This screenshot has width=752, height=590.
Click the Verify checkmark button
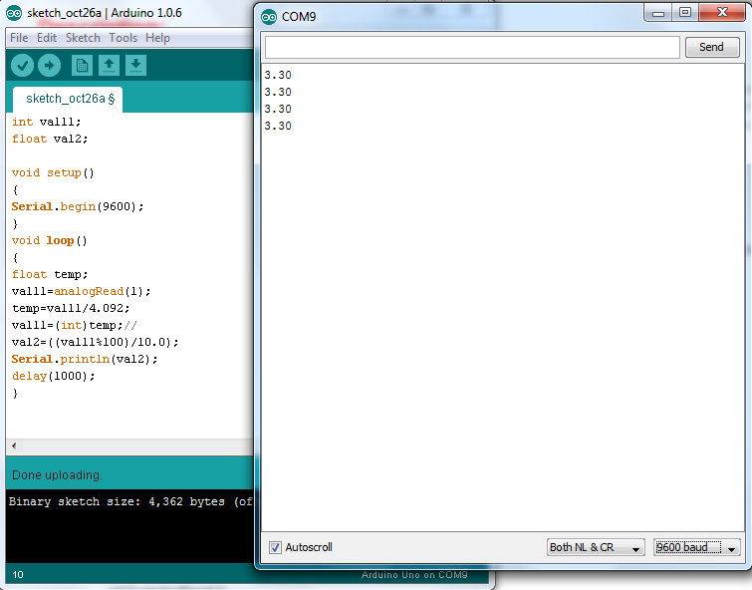(22, 66)
